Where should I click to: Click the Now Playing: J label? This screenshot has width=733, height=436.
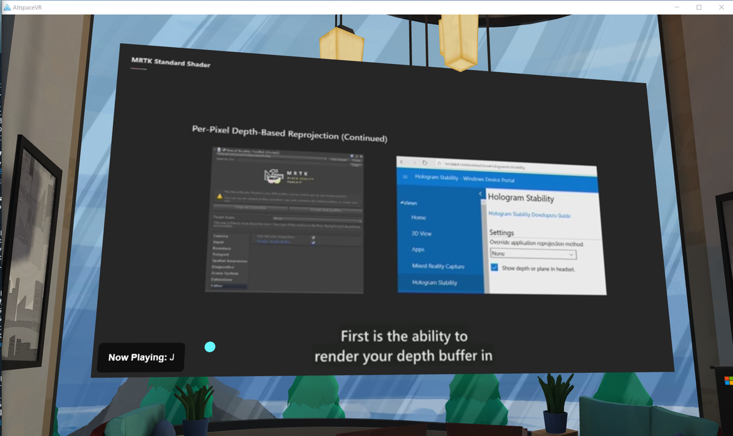[141, 357]
